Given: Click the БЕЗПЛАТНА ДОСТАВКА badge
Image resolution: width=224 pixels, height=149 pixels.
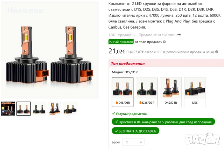Looking at the screenshot, I should [135, 131].
